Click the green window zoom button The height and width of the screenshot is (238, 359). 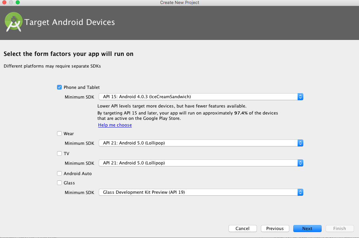(17, 3)
